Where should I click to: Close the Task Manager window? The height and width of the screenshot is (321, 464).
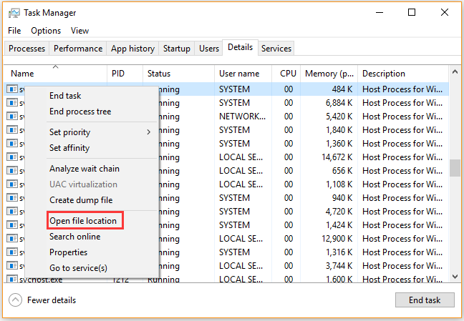point(445,12)
